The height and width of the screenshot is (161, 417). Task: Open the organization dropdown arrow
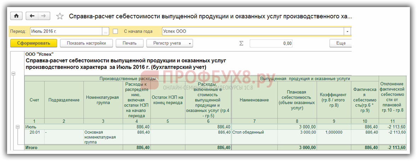(348, 31)
